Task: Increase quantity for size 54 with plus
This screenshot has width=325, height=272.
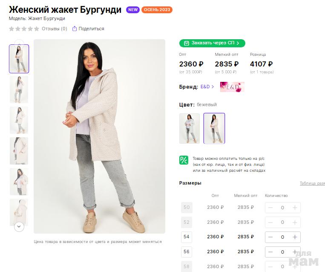Action: [295, 237]
